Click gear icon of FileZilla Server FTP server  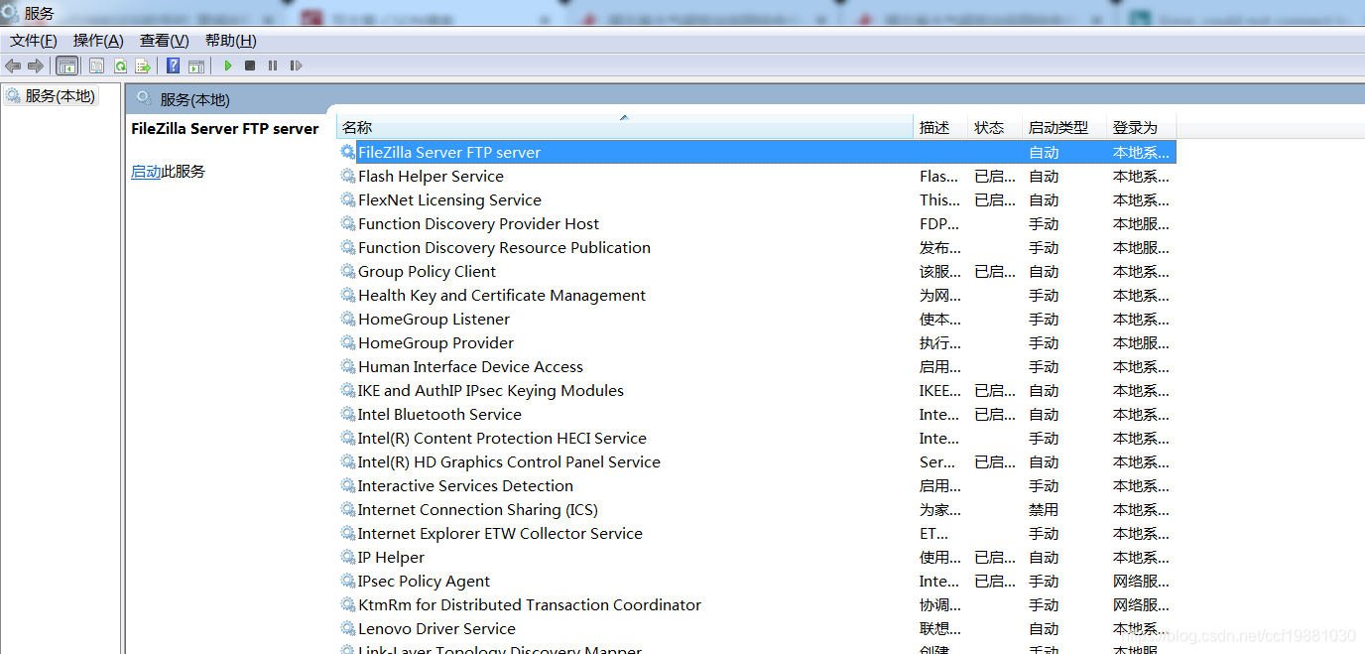click(347, 152)
